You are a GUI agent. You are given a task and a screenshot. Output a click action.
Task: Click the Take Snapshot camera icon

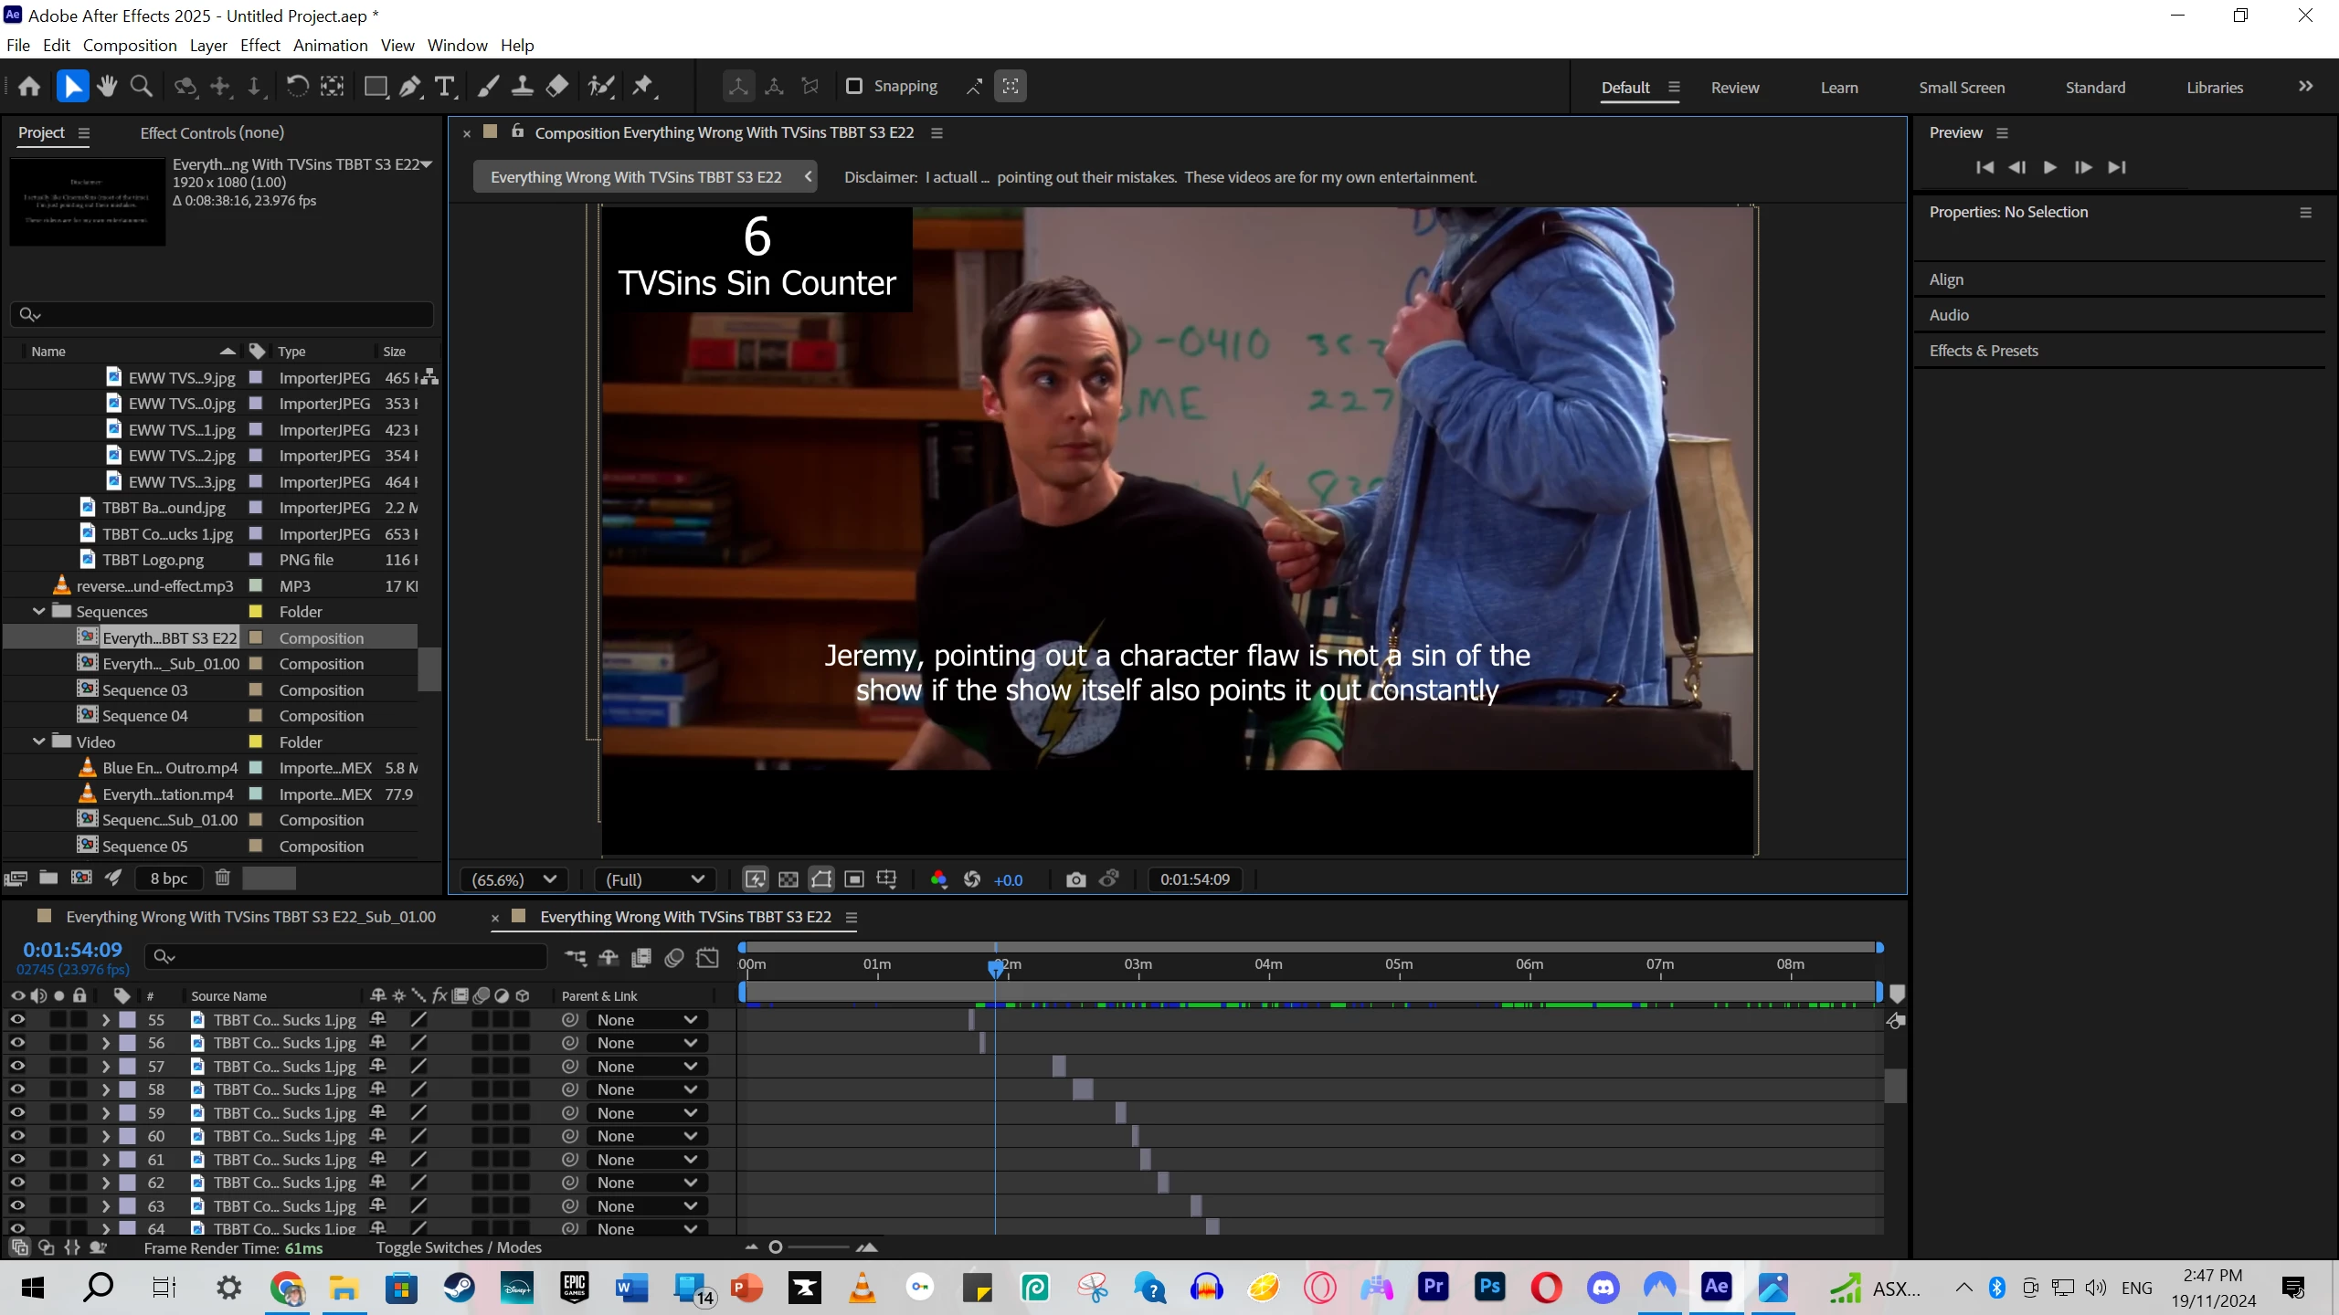(1075, 879)
